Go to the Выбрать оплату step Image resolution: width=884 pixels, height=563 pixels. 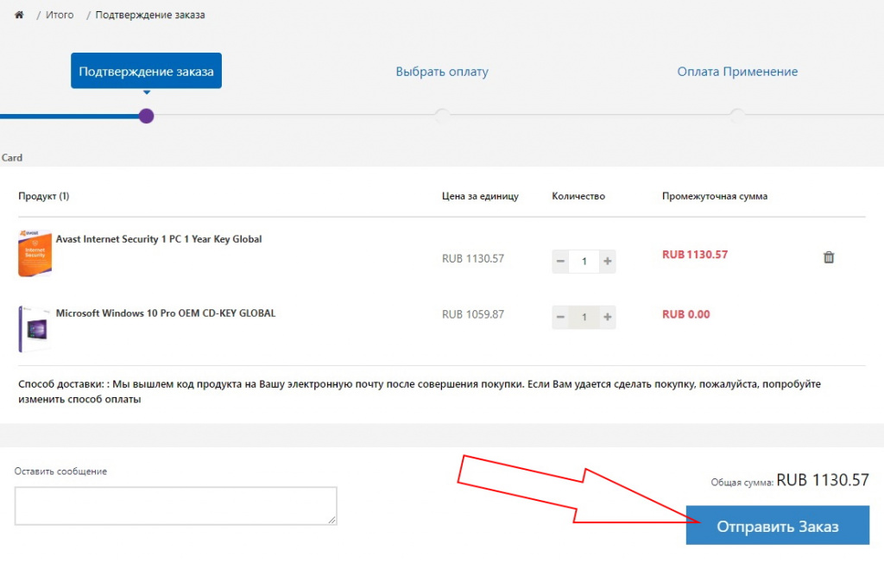pos(442,72)
